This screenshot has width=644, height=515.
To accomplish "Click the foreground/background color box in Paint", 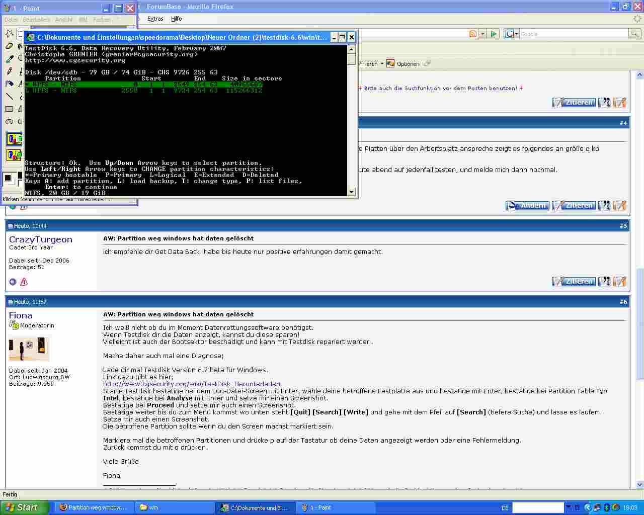I will (x=10, y=179).
